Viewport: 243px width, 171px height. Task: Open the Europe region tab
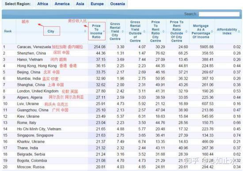97,4
